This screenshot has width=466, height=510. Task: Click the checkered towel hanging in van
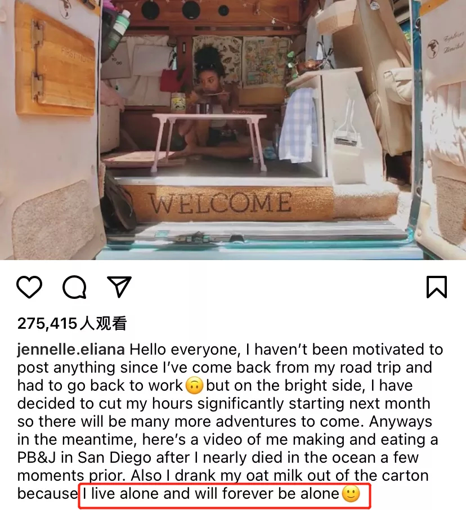(298, 125)
